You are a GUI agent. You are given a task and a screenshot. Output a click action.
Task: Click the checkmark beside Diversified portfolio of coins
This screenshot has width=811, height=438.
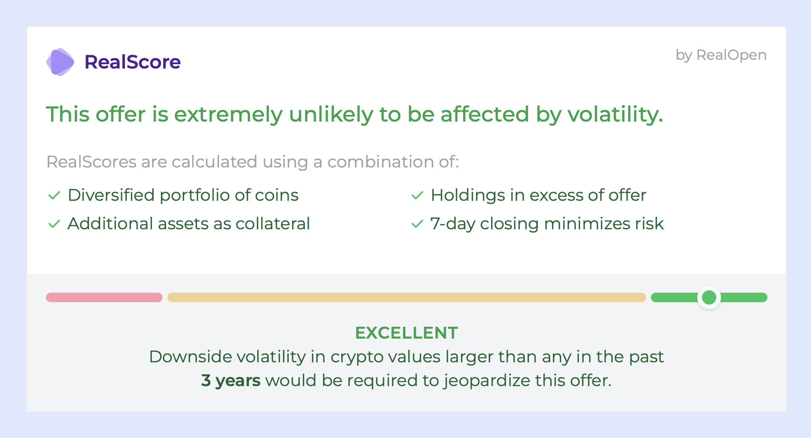(x=54, y=195)
